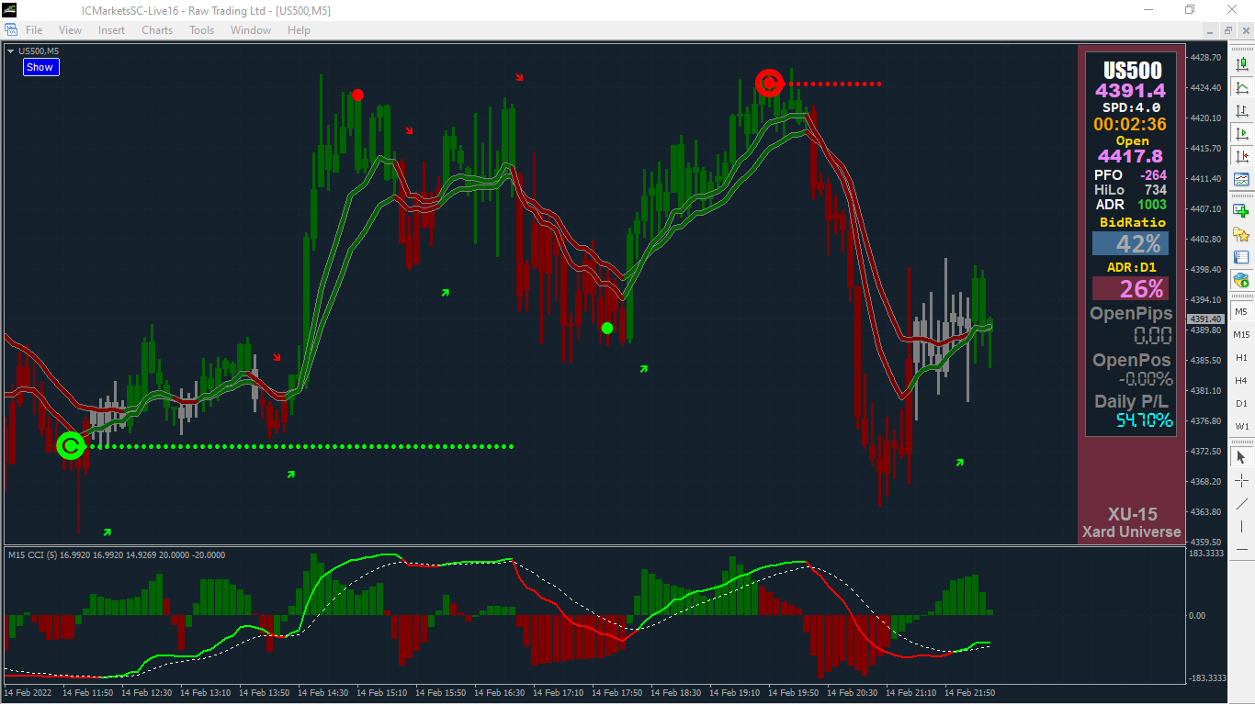Click the XU-15 Xard Universe label
Screen dimensions: 1255x705
click(1132, 522)
